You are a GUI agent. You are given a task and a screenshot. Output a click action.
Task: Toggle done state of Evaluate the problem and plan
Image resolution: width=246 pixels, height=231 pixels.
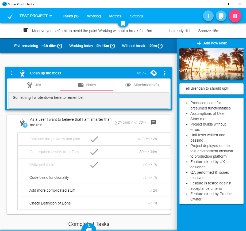tap(94, 139)
